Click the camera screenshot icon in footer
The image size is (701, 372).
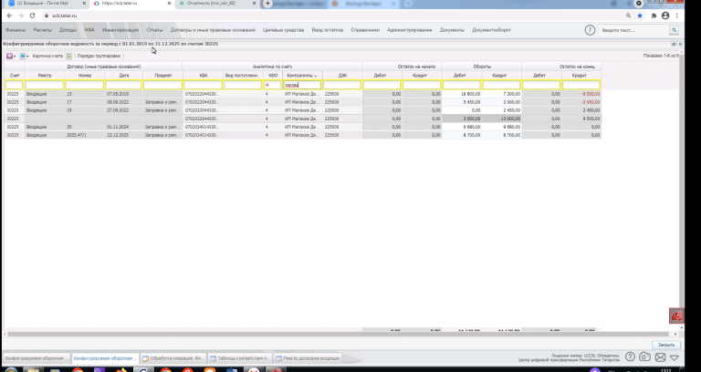pyautogui.click(x=644, y=356)
